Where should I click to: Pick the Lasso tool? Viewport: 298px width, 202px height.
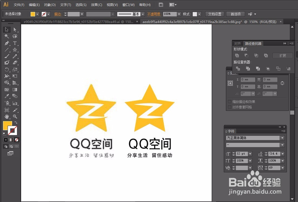[15, 36]
